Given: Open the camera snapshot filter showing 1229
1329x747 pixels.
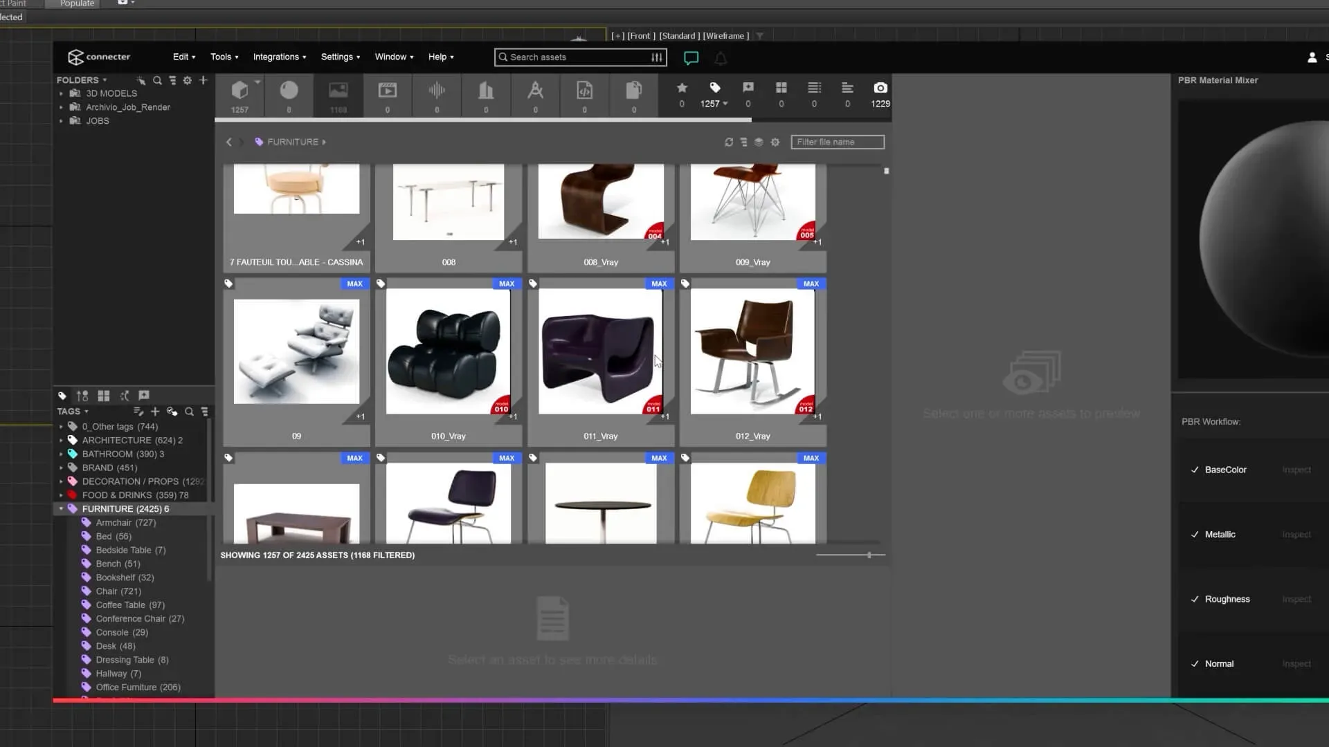Looking at the screenshot, I should pyautogui.click(x=880, y=88).
